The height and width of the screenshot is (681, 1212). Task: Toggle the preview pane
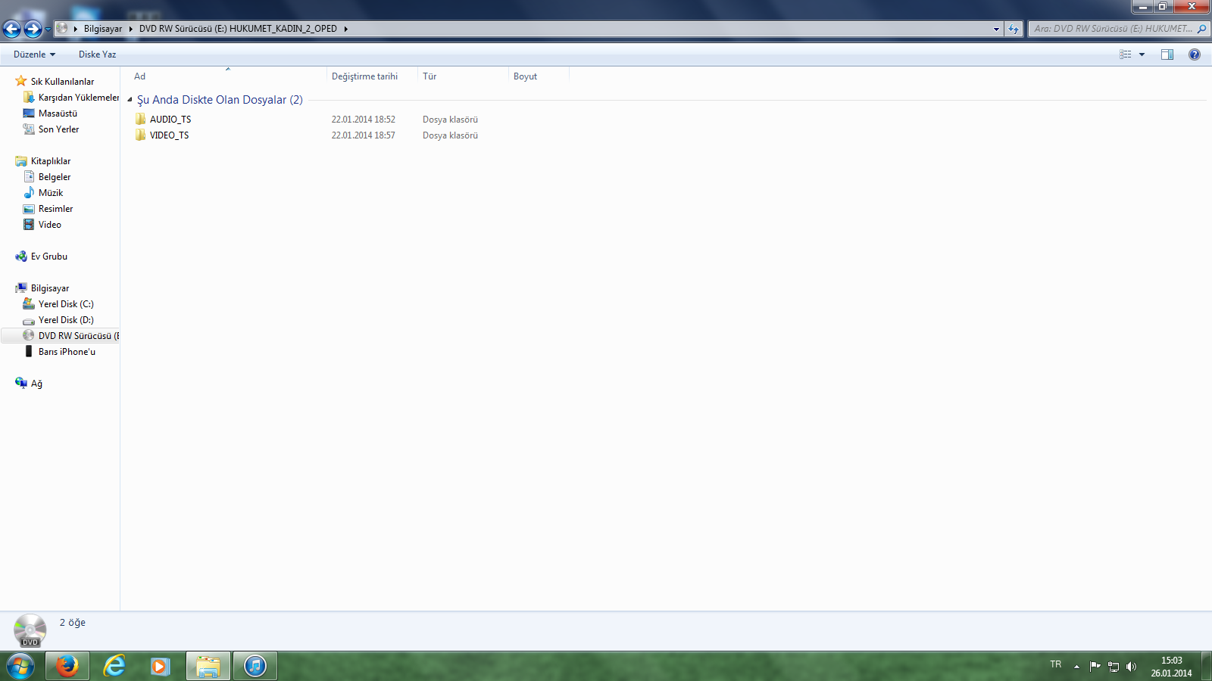[1167, 54]
